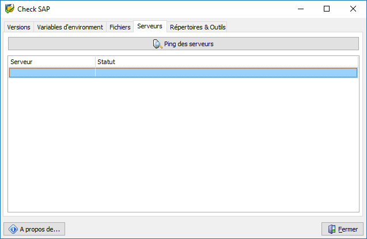The image size is (367, 239).
Task: Sort by the Serveur column header
Action: point(52,62)
